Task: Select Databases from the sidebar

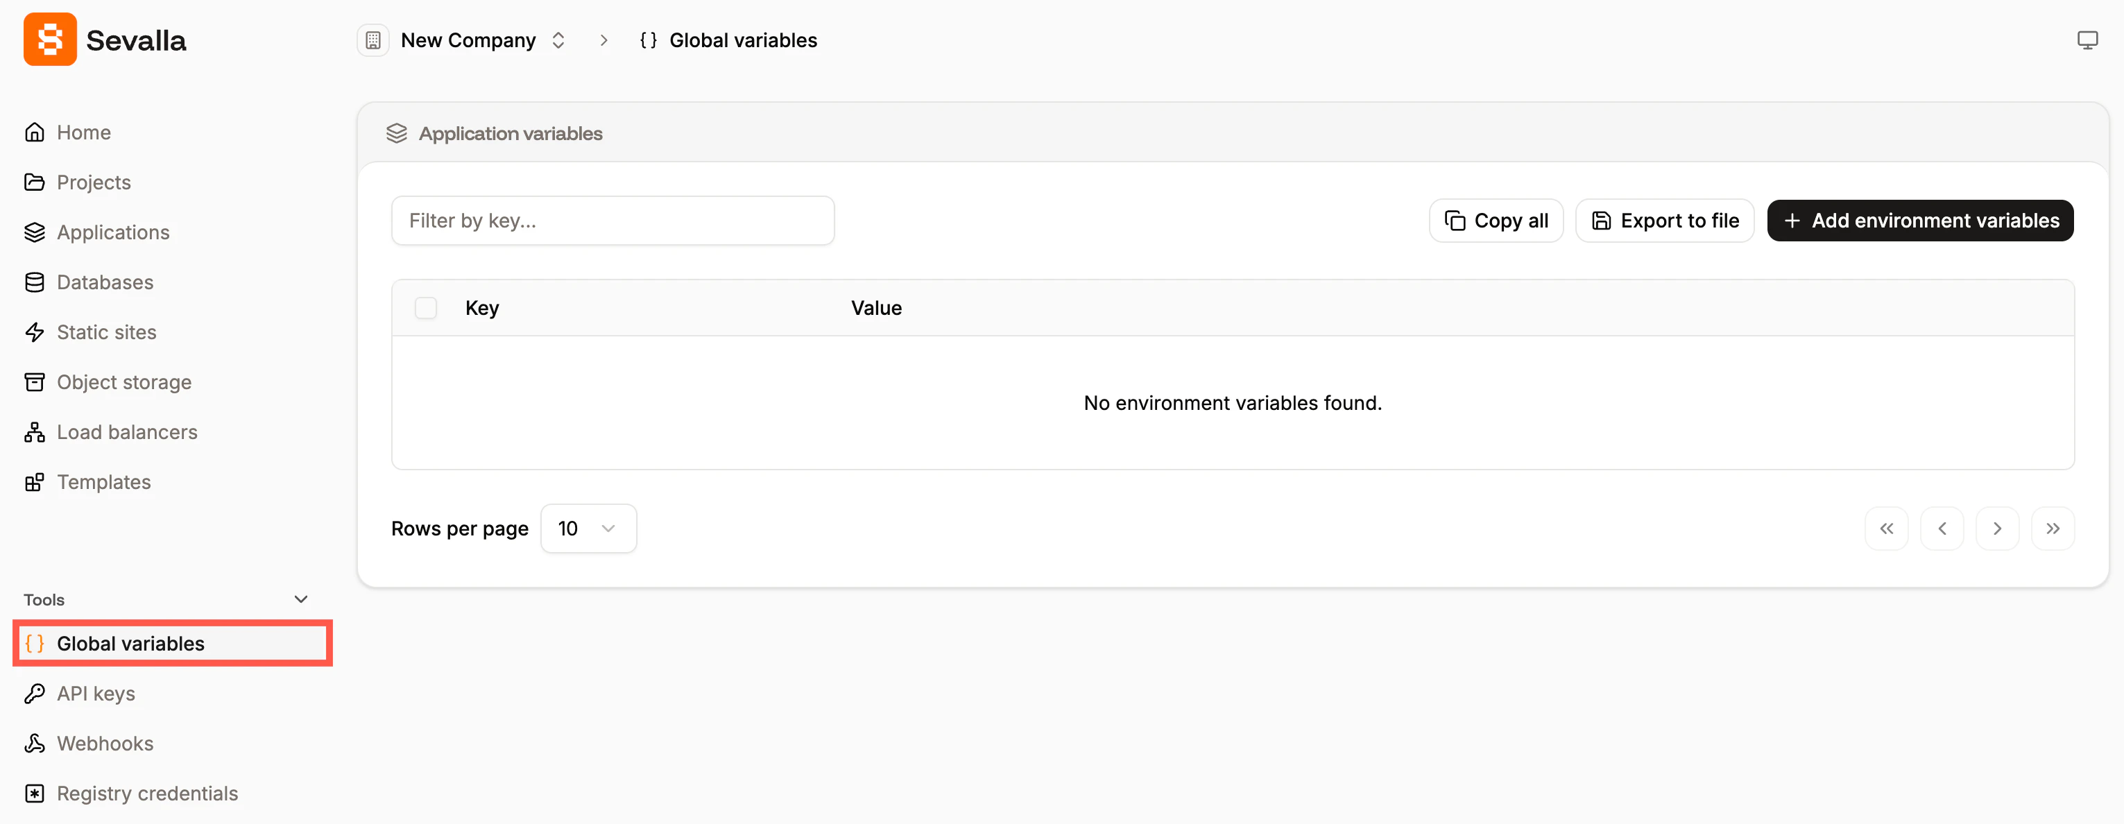Action: pos(105,282)
